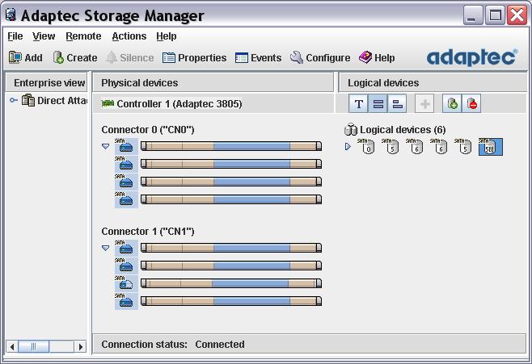532x364 pixels.
Task: Click the Add system toolbar icon
Action: [x=15, y=57]
